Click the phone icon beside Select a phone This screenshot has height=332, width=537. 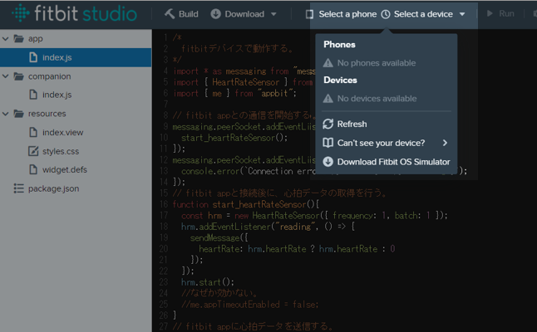point(309,14)
